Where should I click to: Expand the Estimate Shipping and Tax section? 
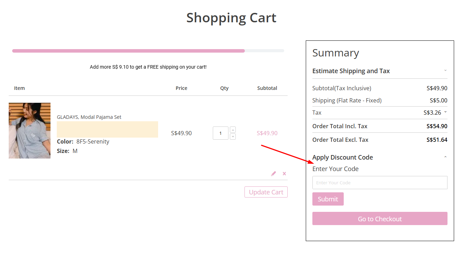(445, 71)
